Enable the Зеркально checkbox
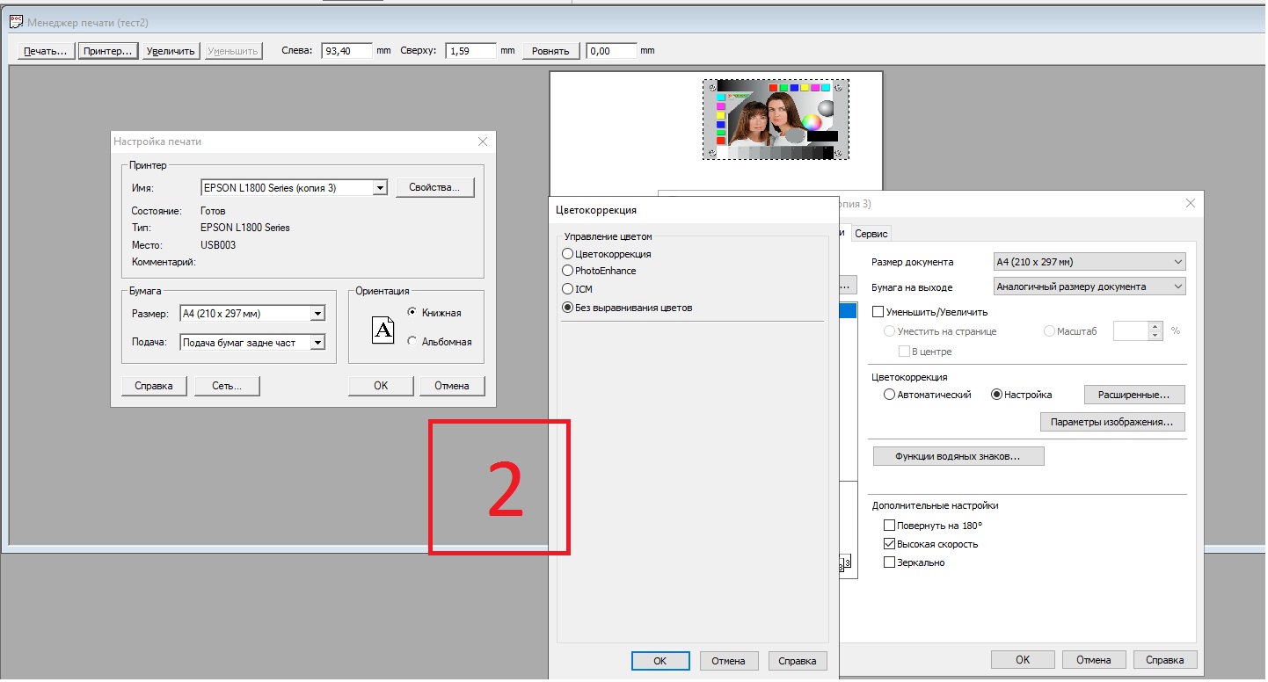 (x=890, y=562)
